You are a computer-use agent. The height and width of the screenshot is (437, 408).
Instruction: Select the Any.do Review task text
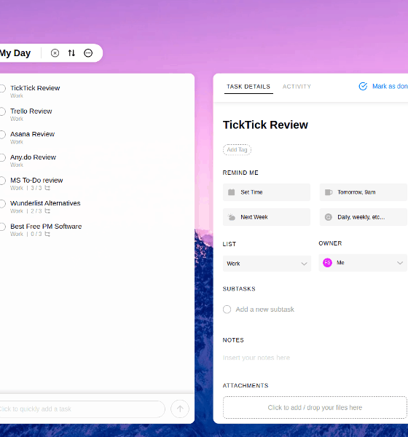(x=34, y=157)
